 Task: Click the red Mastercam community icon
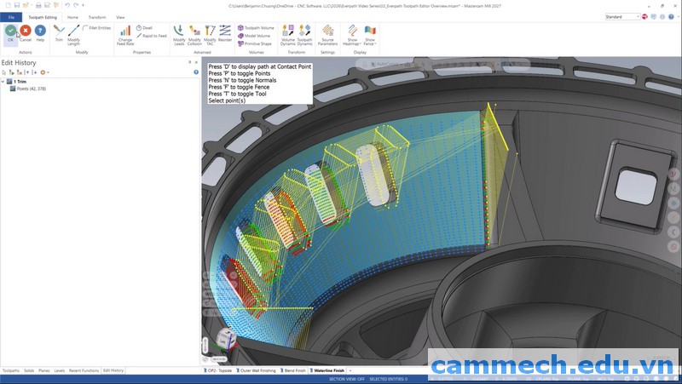click(644, 16)
